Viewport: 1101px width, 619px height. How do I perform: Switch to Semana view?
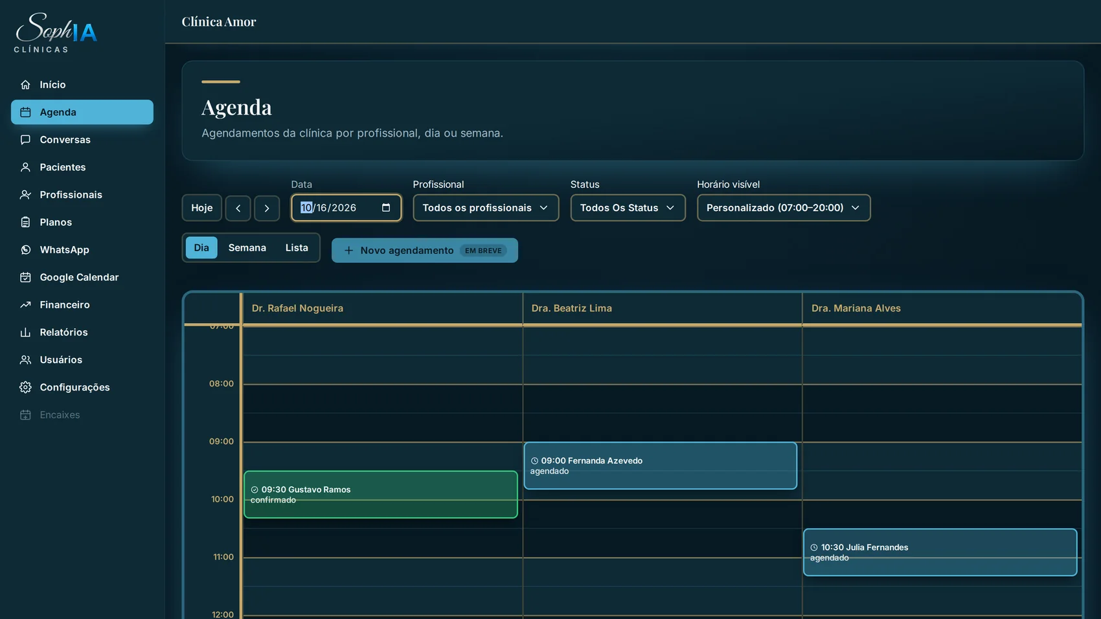[x=247, y=248]
